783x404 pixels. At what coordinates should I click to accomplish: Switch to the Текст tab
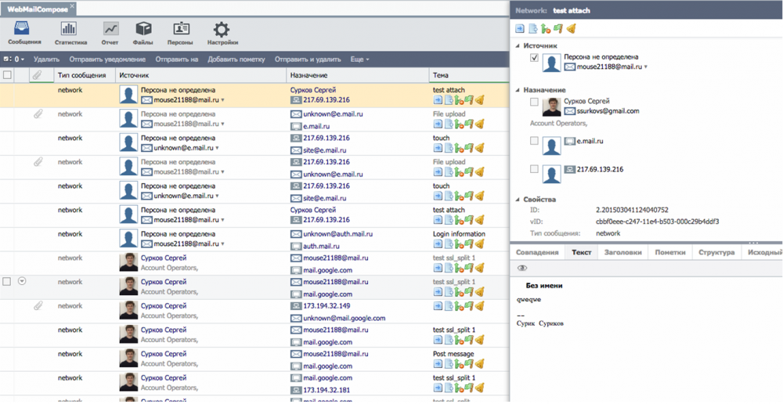point(581,252)
